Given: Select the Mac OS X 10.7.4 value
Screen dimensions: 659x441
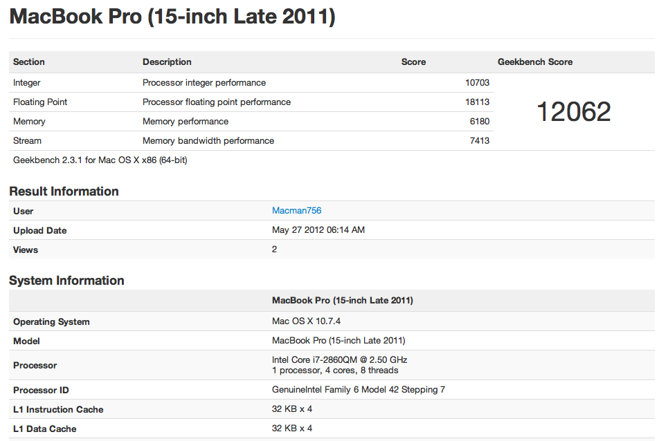Looking at the screenshot, I should 306,321.
